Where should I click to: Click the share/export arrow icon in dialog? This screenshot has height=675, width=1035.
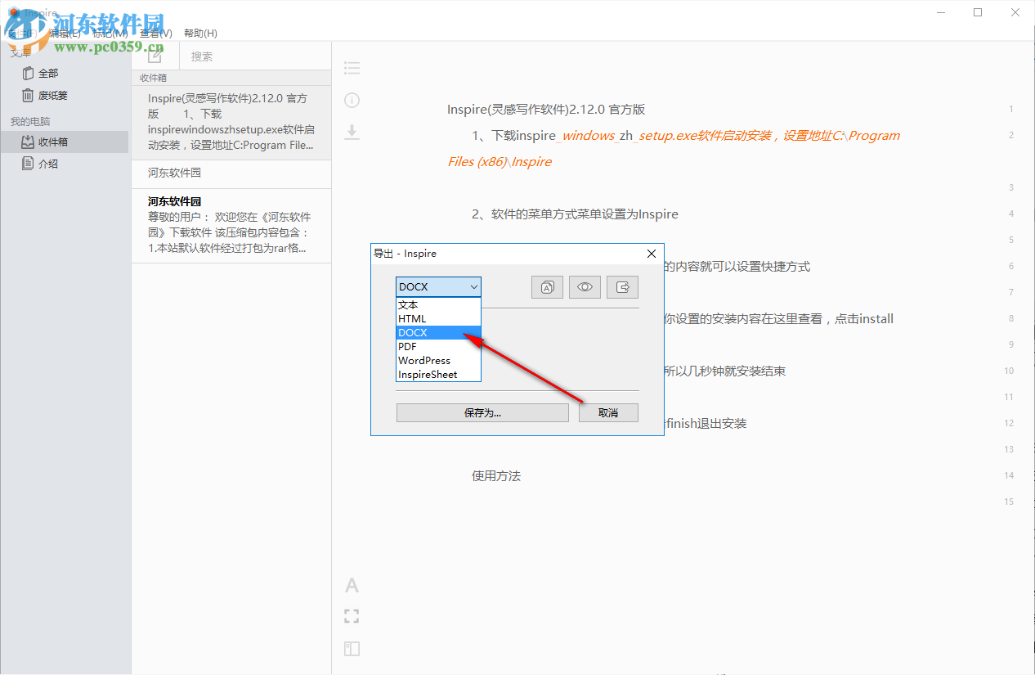pos(623,287)
